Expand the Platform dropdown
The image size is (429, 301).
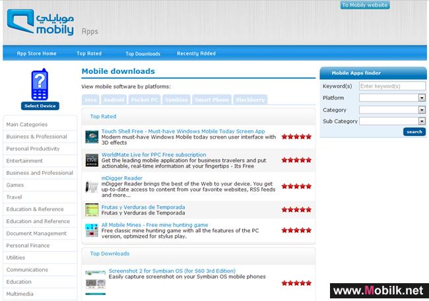(x=421, y=98)
